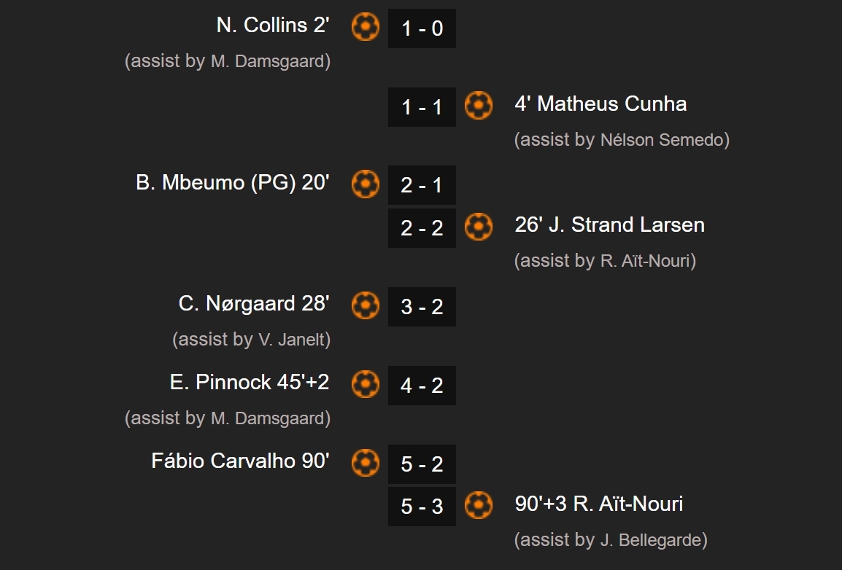Open scorer 26' J. Strand Larsen

point(609,225)
